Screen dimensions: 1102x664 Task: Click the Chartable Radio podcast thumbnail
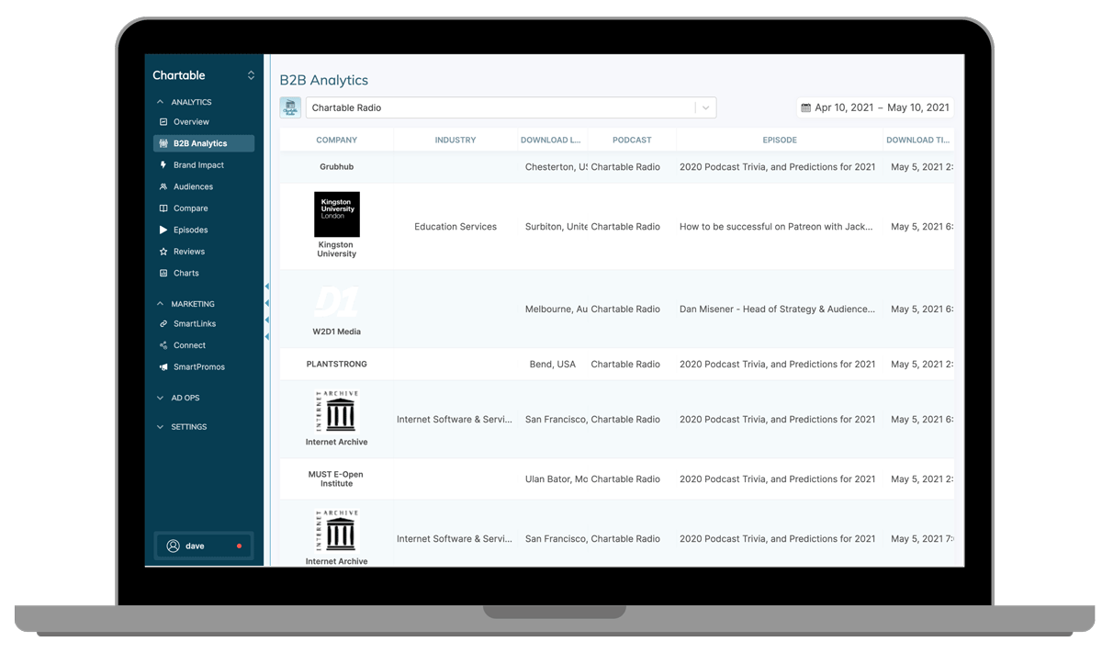pos(290,107)
